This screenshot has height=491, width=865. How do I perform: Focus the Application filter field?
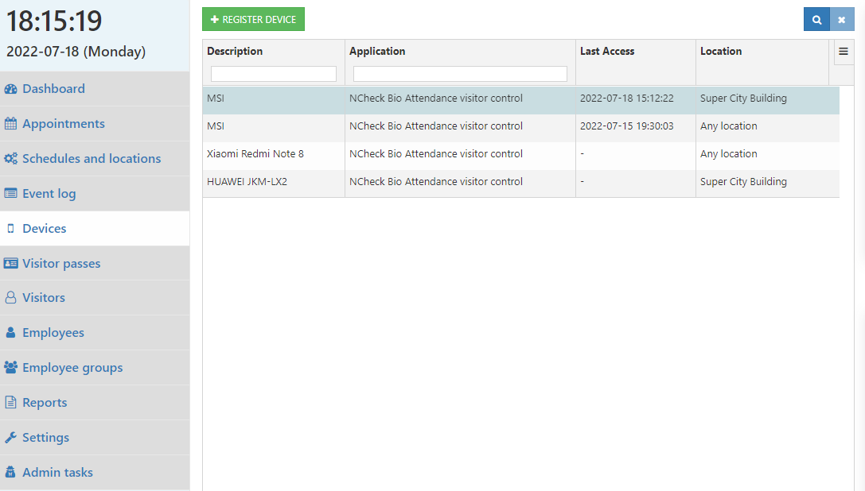tap(460, 74)
